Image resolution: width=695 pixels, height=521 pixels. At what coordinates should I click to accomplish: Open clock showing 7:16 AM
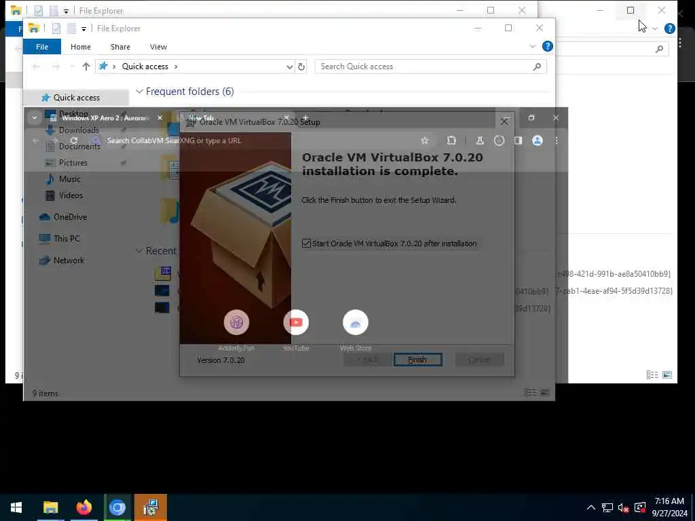coord(669,507)
